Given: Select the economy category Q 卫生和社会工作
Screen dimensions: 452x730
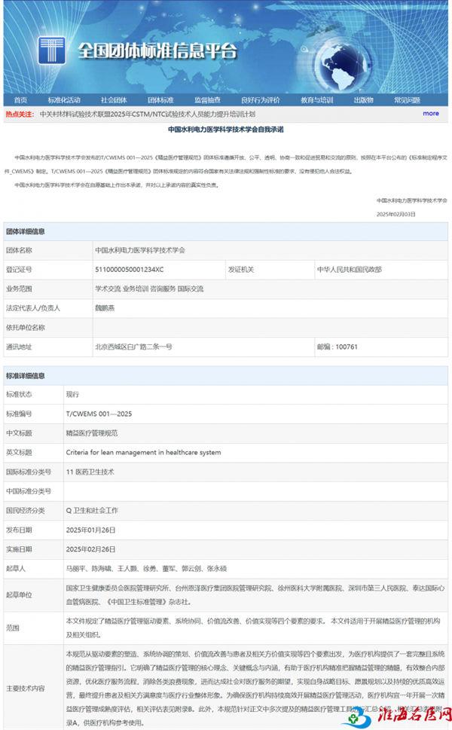Looking at the screenshot, I should [92, 511].
